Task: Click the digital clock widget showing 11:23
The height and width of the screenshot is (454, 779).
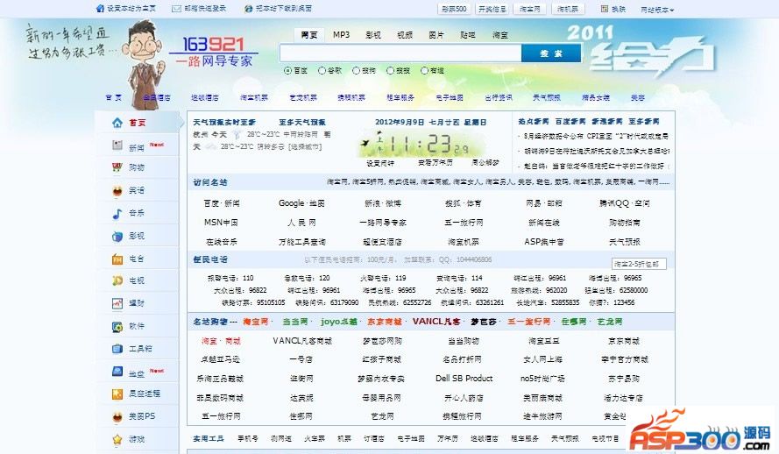Action: coord(422,145)
